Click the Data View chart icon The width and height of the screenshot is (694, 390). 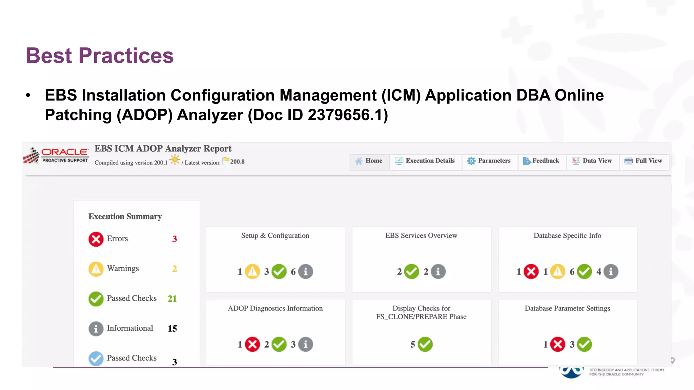576,161
